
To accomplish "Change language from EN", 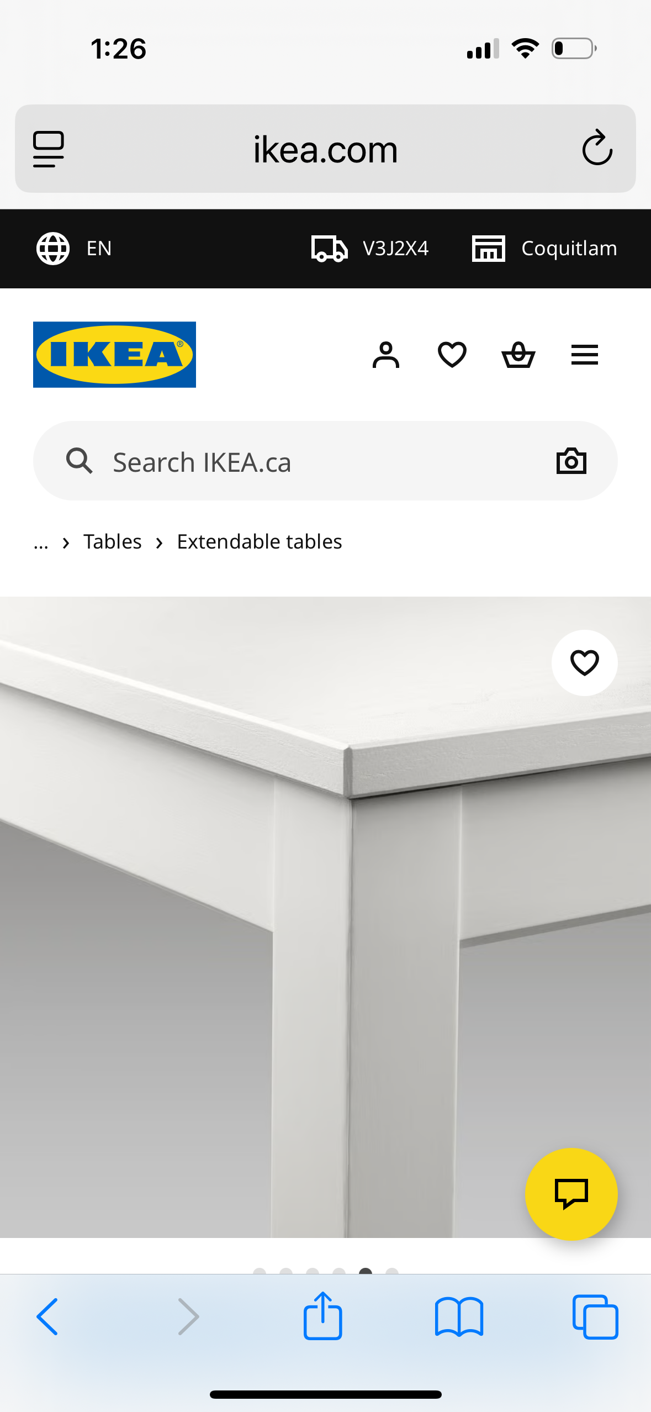I will click(x=75, y=249).
